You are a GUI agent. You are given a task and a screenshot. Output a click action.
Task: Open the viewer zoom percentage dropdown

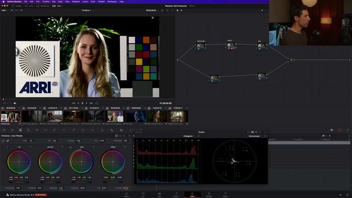point(4,10)
